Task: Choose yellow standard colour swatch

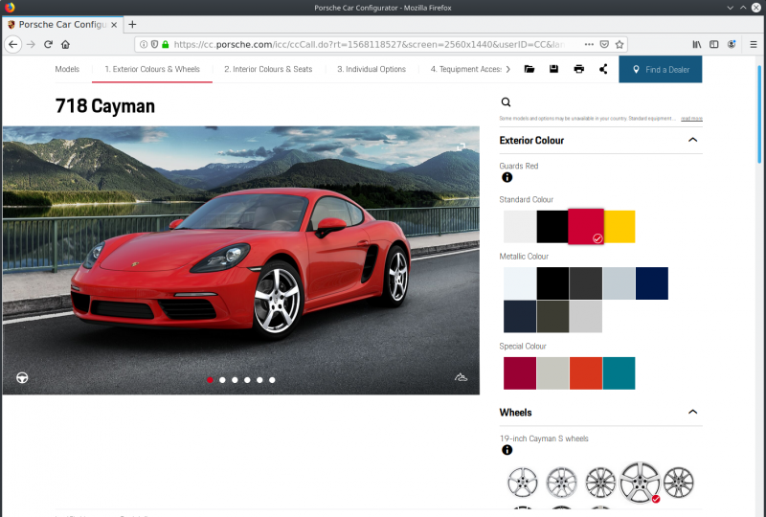Action: [x=620, y=227]
